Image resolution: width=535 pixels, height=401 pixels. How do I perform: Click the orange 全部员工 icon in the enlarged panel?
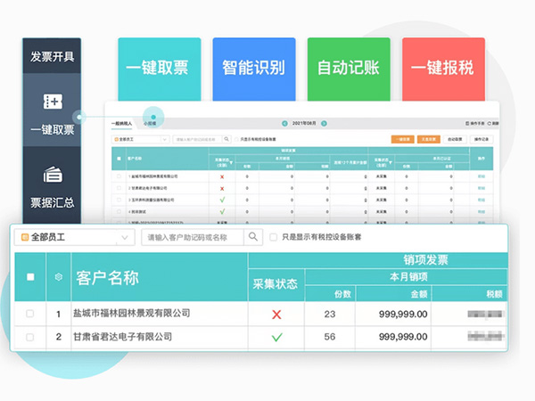[25, 237]
